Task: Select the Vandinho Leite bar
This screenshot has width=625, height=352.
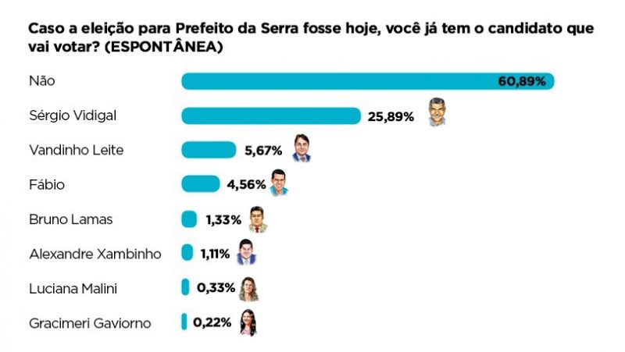Action: coord(209,150)
